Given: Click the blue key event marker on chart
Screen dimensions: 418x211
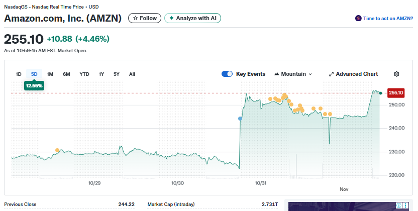Looking at the screenshot, I should [240, 119].
